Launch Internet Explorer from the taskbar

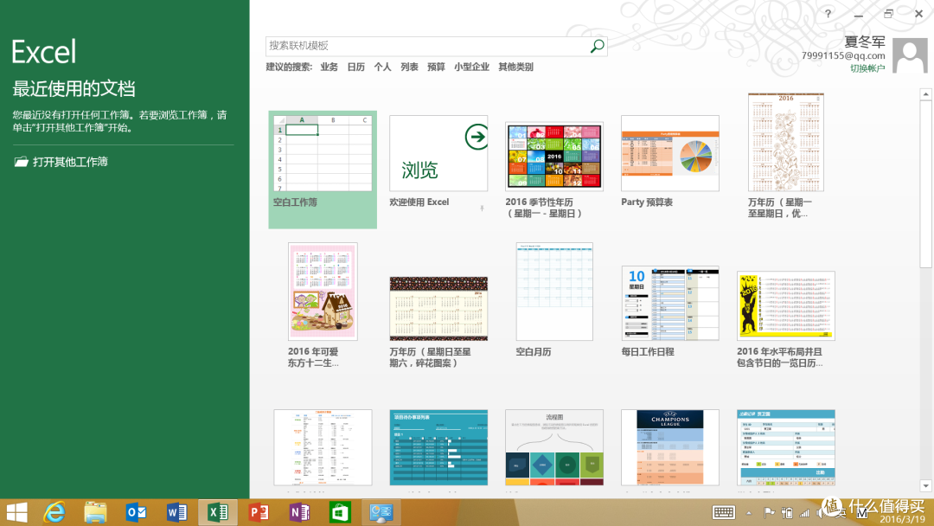(54, 512)
